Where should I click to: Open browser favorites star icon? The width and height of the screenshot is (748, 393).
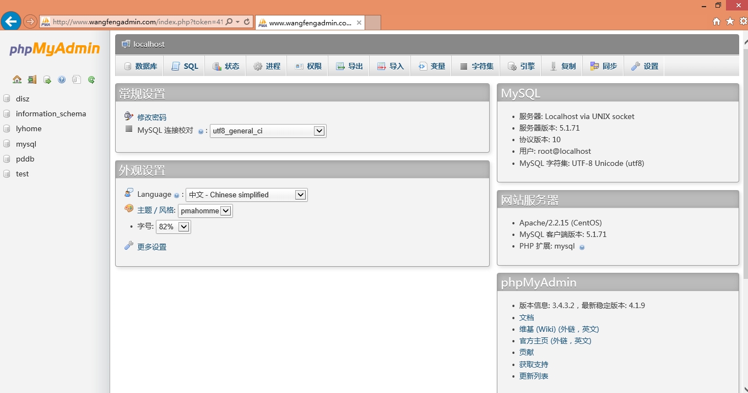(730, 21)
